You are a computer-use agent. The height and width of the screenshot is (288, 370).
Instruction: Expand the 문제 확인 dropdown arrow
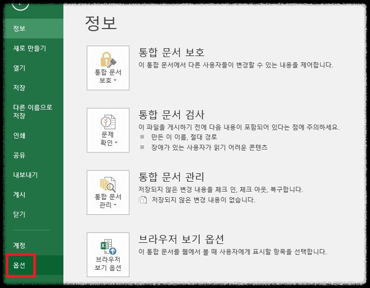[116, 143]
